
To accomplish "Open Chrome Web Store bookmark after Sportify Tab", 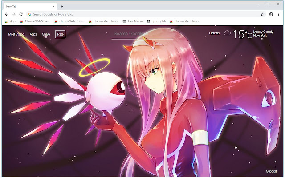I will coord(184,21).
